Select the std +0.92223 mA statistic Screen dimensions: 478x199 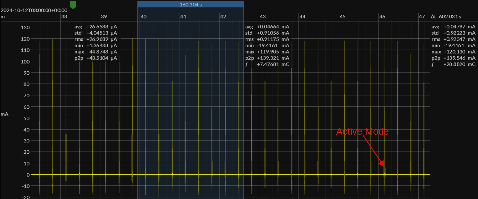453,33
